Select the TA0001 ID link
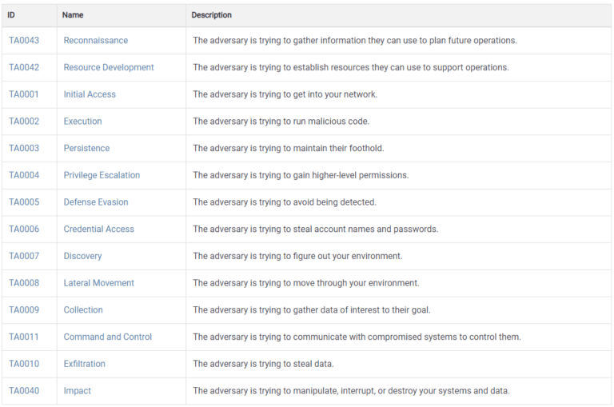 coord(24,94)
